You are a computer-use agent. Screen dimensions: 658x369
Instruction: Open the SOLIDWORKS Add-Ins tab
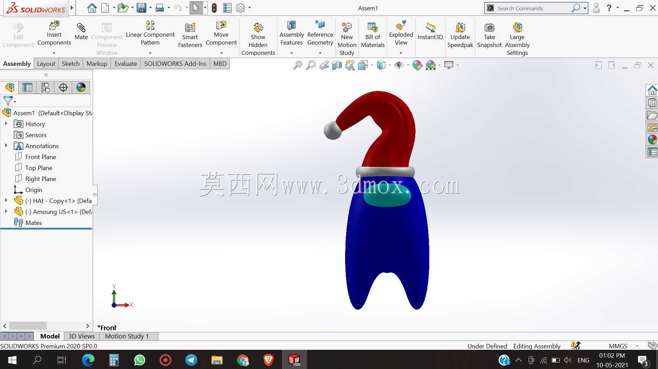[x=175, y=64]
